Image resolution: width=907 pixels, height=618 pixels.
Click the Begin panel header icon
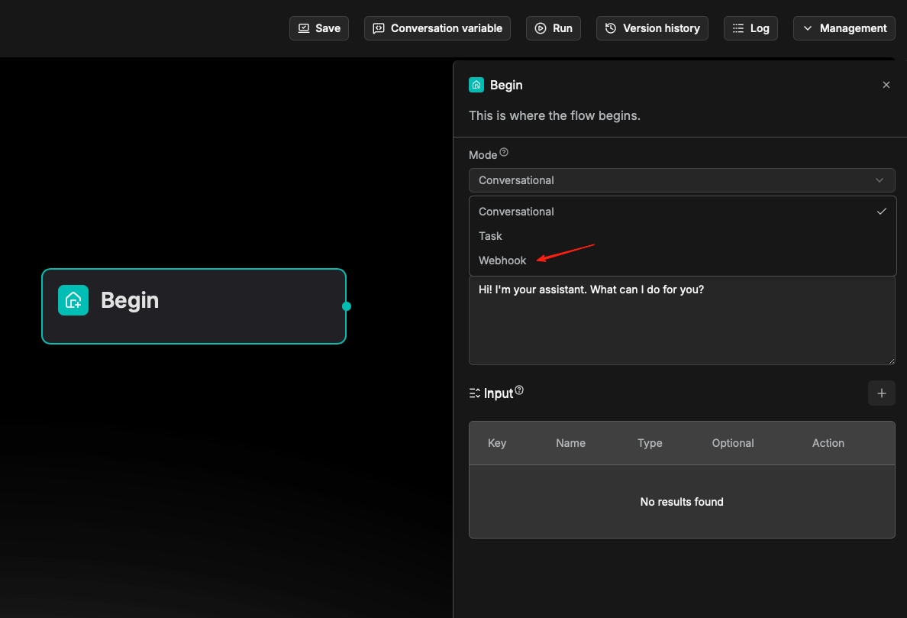click(x=476, y=85)
